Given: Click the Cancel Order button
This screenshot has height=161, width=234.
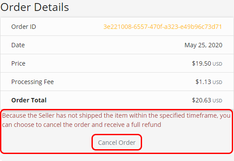Looking at the screenshot, I should (117, 143).
